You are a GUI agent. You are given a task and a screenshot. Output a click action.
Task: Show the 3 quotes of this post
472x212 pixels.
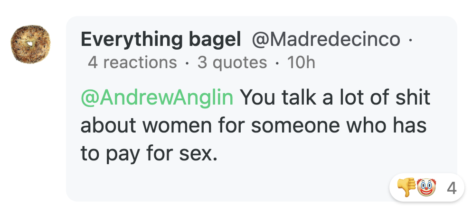pos(232,62)
